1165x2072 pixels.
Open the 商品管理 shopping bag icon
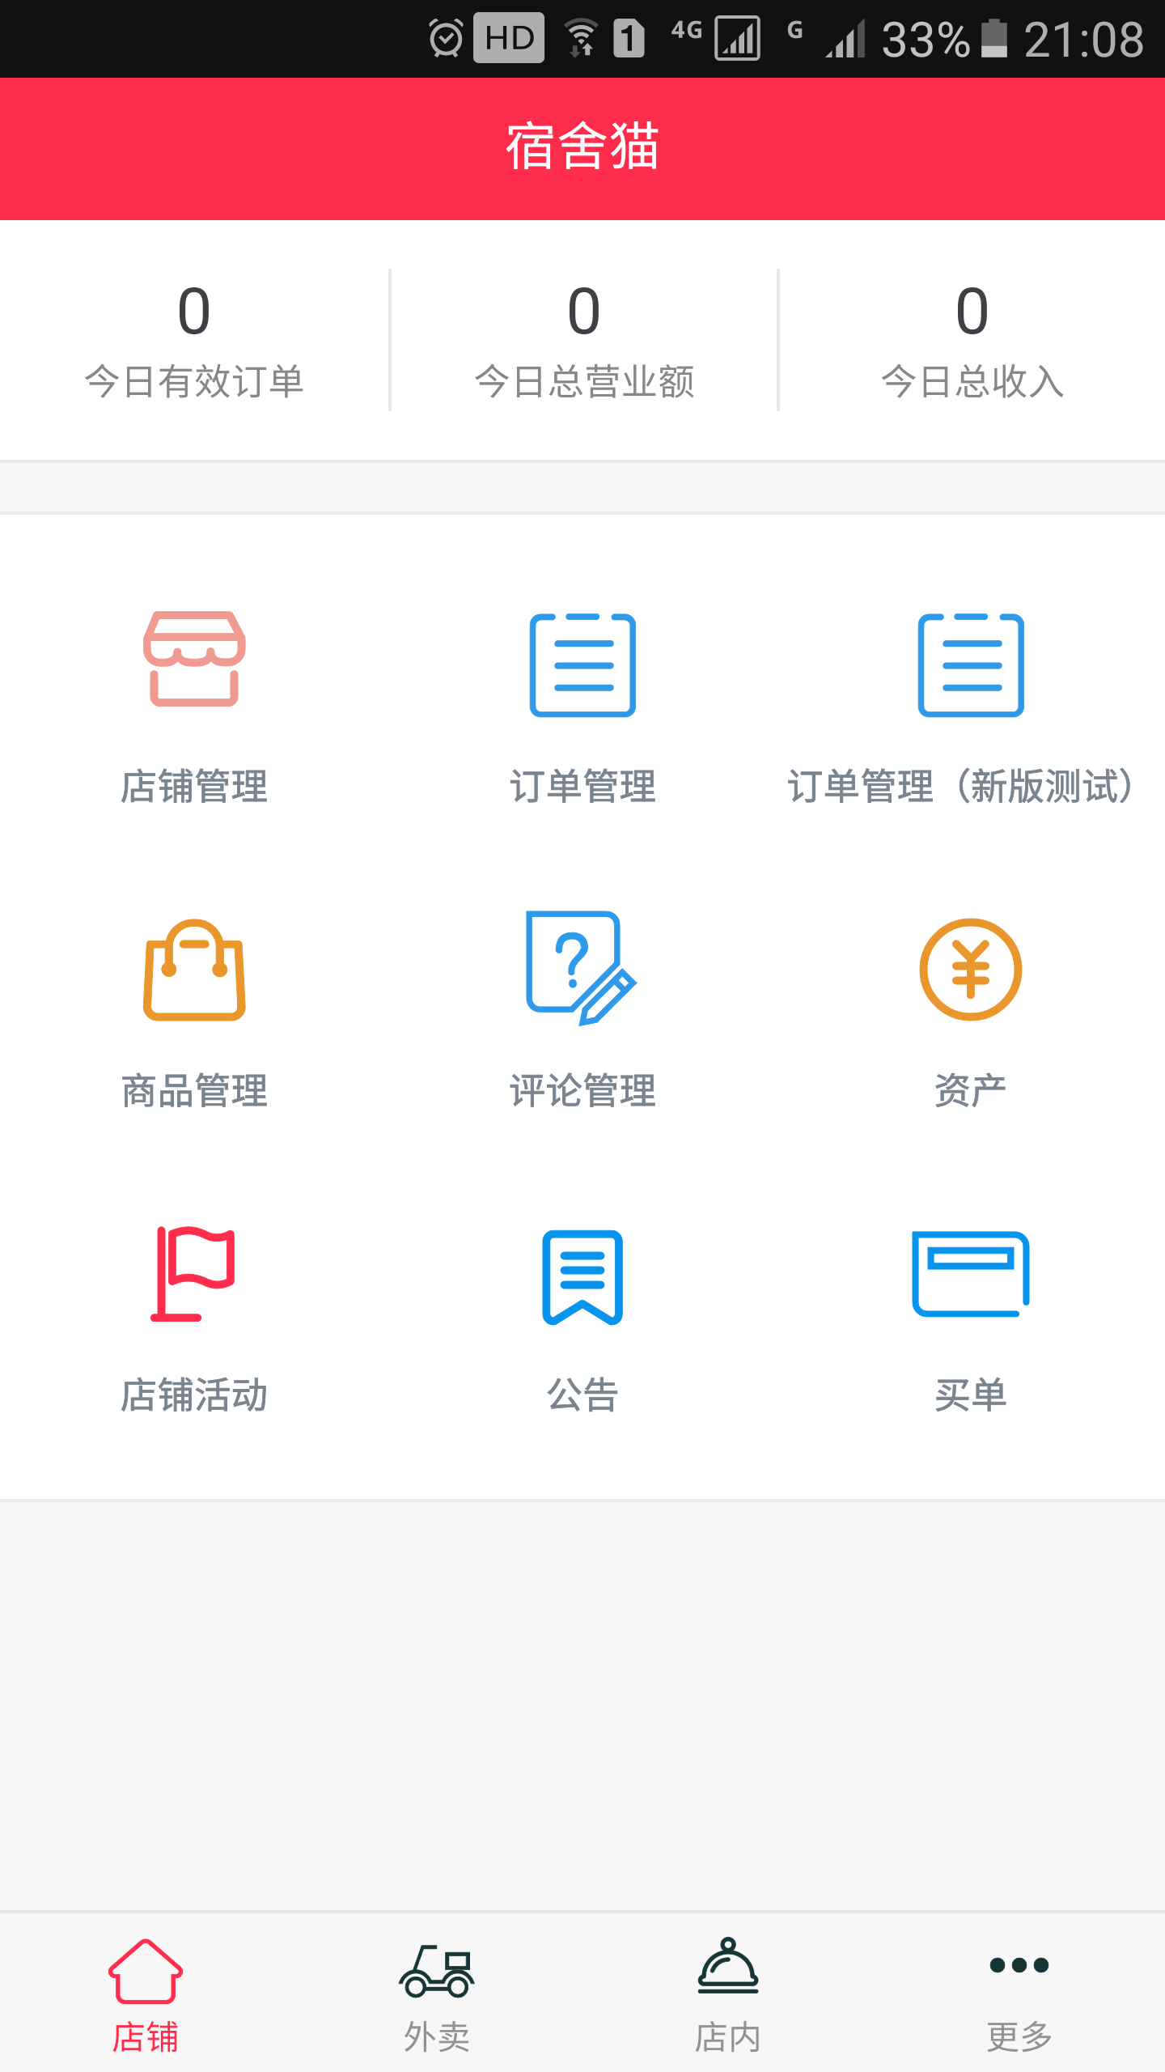(194, 970)
